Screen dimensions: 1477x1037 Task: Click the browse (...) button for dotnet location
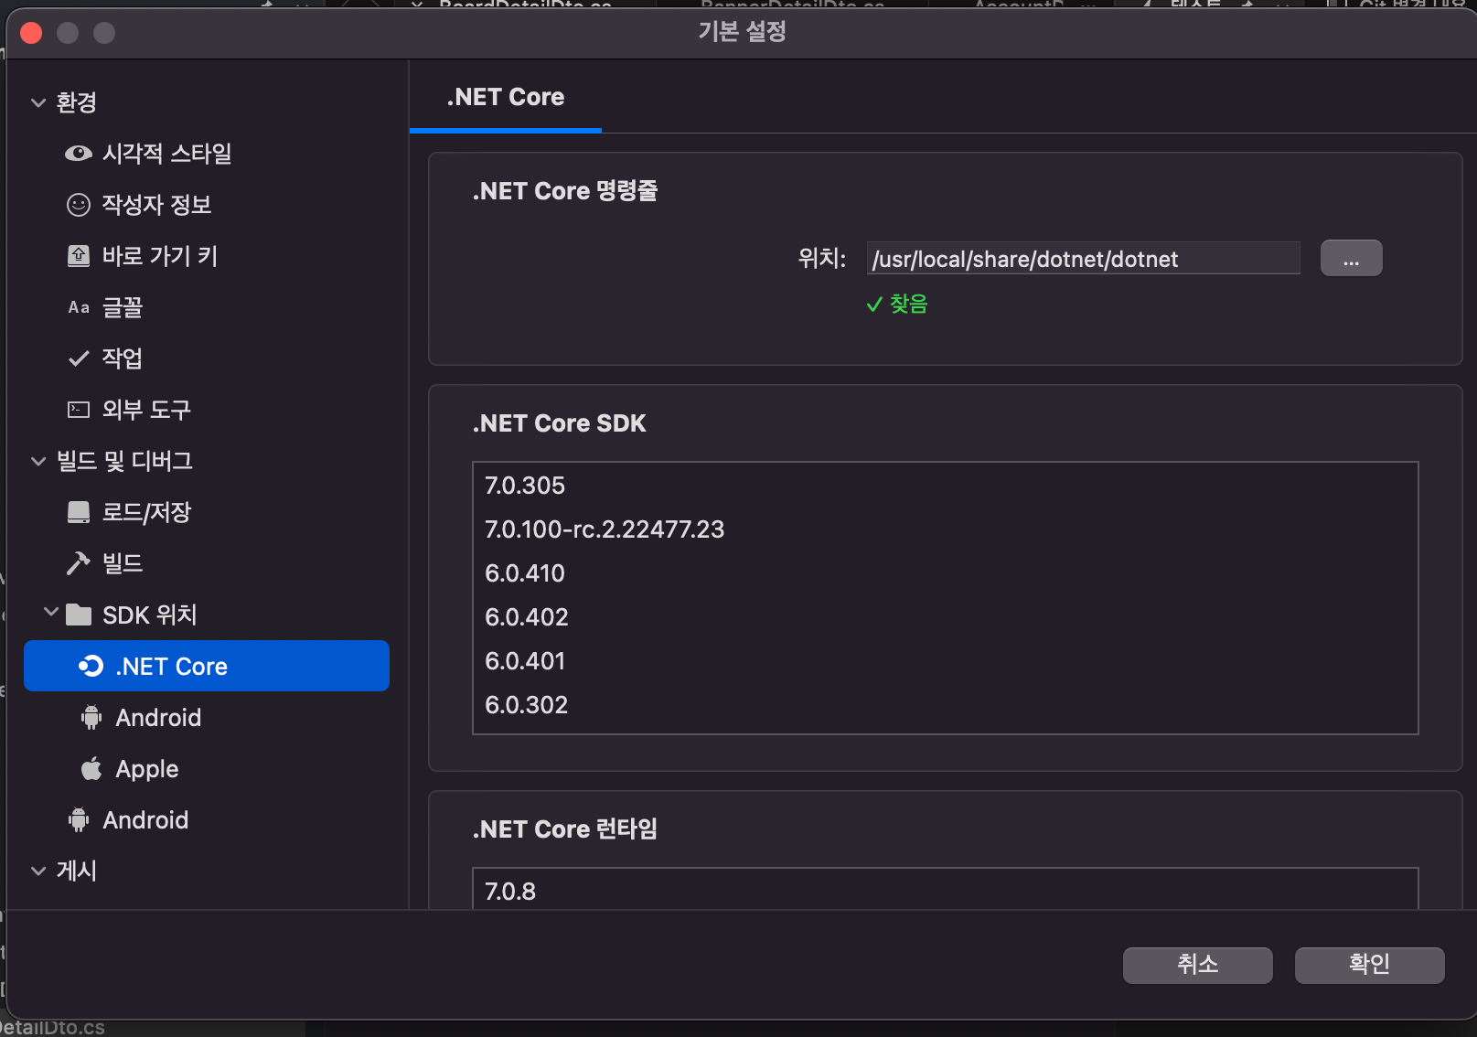1351,259
